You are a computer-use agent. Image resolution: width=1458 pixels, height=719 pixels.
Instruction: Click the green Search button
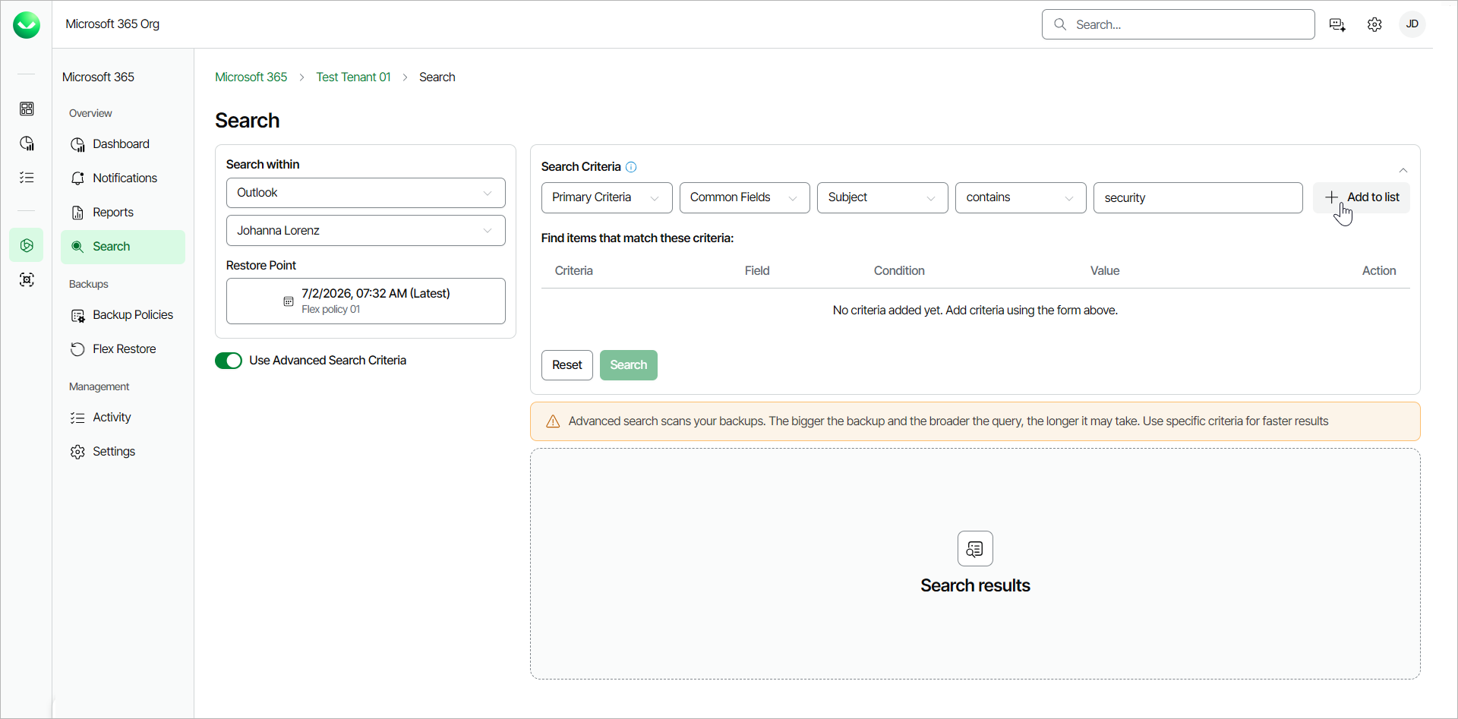(629, 365)
